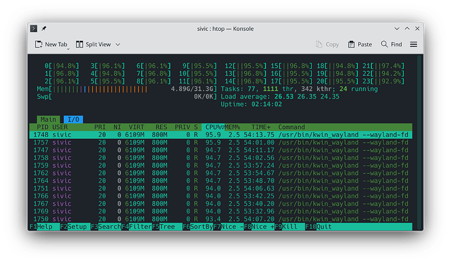Maximize the Konsole window

click(x=407, y=29)
